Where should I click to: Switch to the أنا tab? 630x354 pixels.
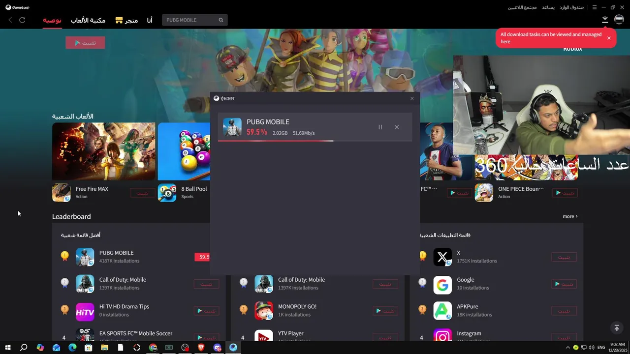tap(150, 20)
